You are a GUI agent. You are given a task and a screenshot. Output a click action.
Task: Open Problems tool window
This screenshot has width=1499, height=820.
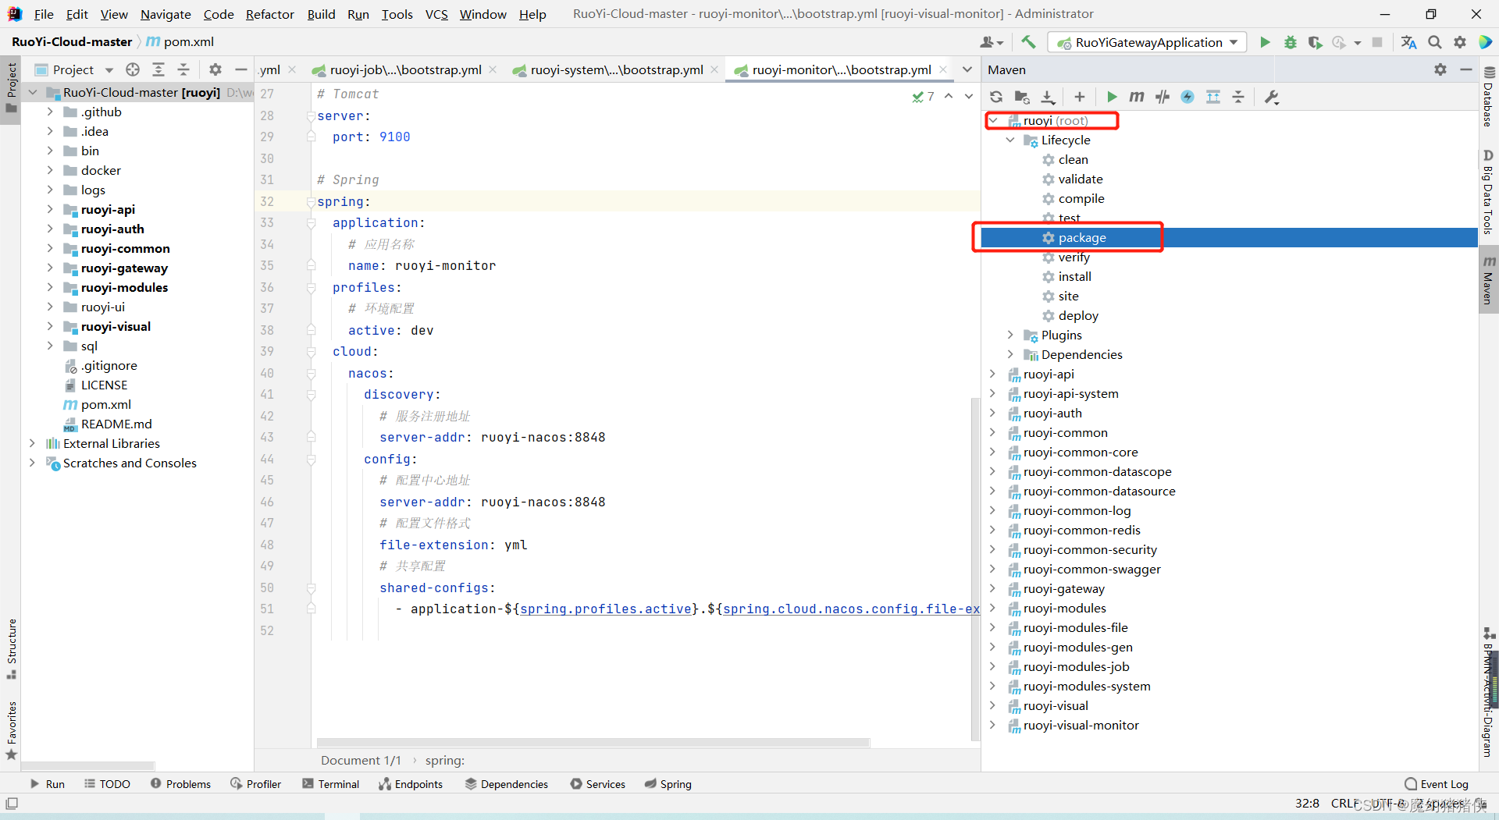pos(180,784)
